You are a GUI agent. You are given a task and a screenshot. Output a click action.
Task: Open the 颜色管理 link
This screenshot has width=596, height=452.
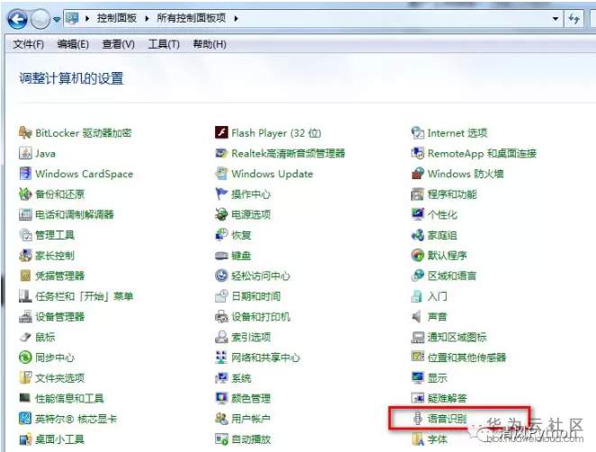(251, 398)
